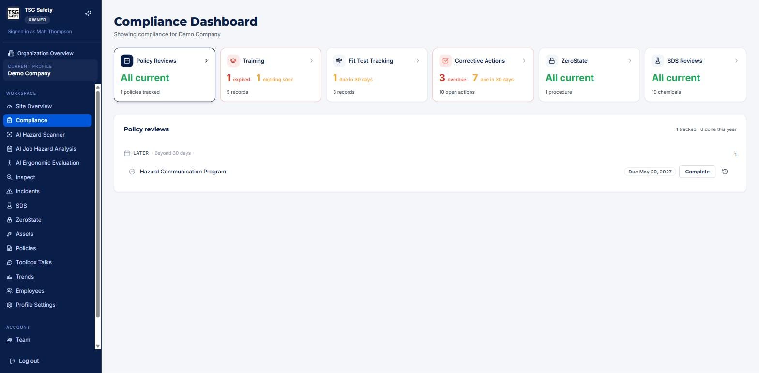Expand the Fit Test Tracking chevron

coord(418,61)
